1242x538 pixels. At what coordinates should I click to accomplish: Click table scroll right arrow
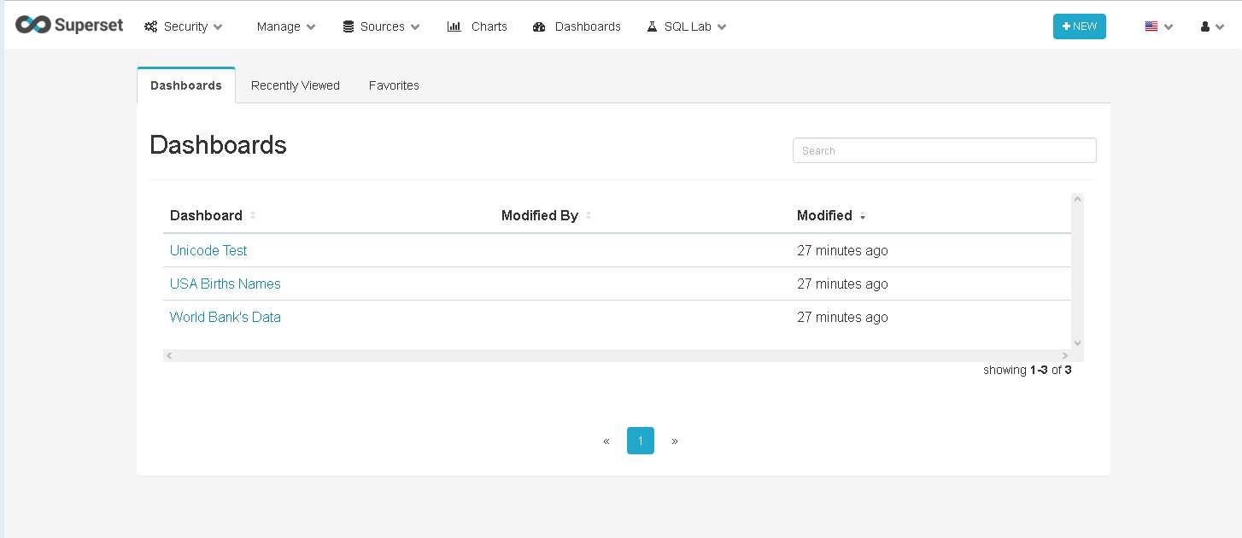click(x=1065, y=355)
